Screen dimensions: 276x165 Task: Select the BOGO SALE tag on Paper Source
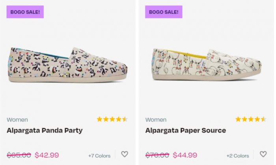164,12
